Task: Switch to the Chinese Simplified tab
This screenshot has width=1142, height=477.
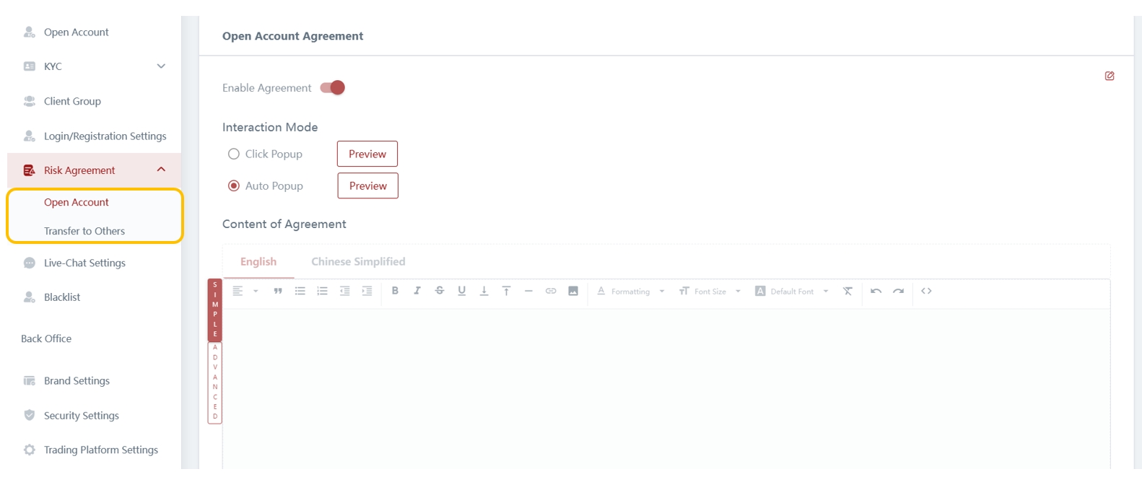Action: 358,262
